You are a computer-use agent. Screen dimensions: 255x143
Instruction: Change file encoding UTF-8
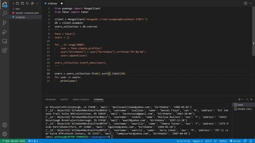(x=208, y=141)
